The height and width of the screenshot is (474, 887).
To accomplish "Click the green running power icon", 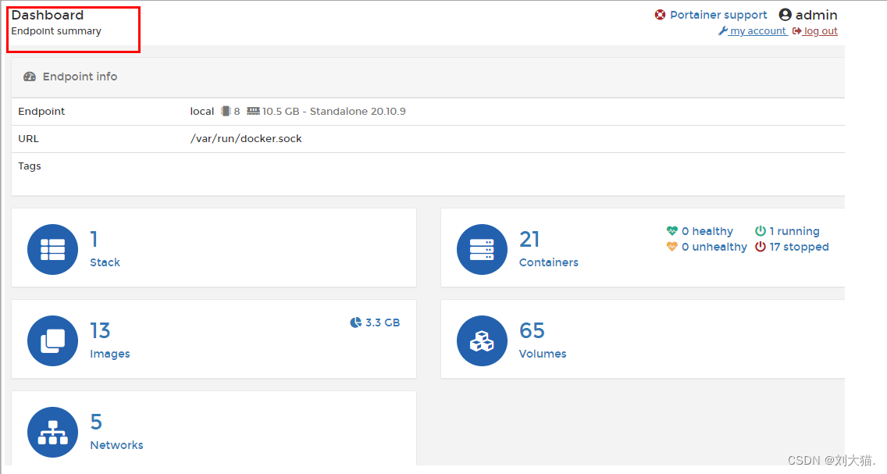I will tap(761, 231).
